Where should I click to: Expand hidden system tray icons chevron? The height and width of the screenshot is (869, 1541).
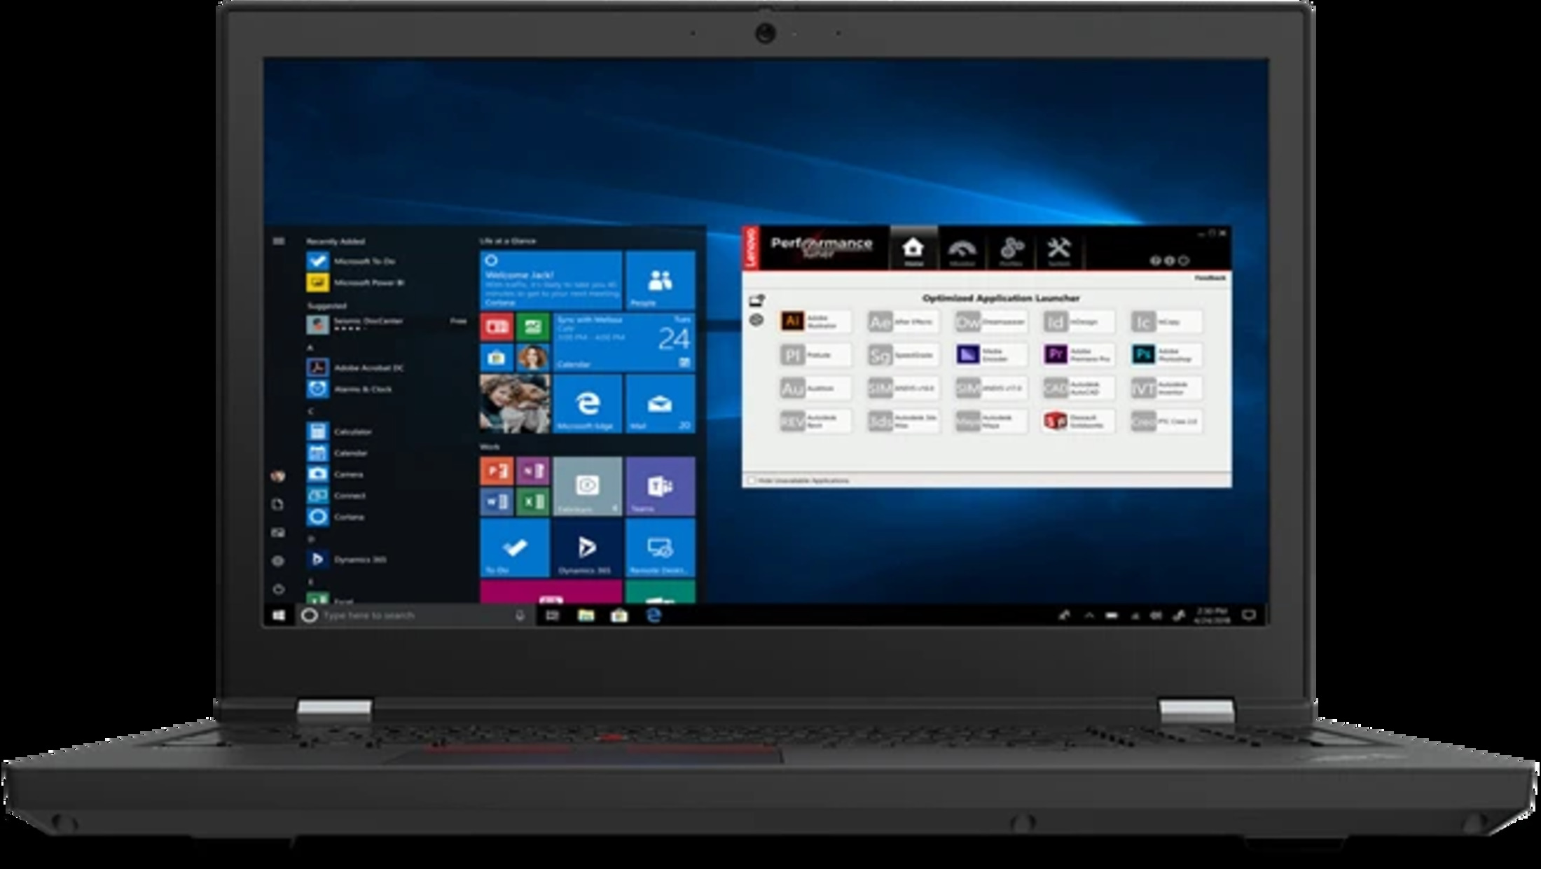(x=1089, y=616)
